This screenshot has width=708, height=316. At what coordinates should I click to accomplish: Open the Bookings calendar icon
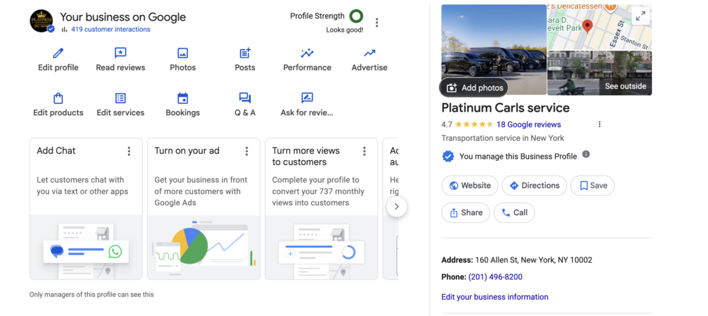pyautogui.click(x=183, y=99)
